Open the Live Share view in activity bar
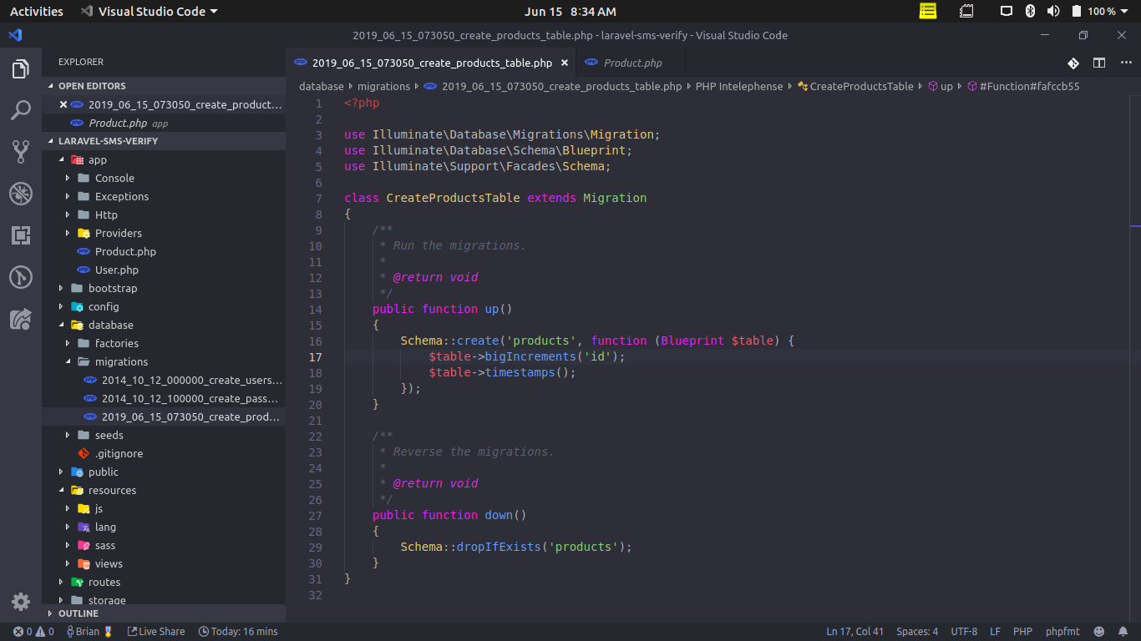 21,319
